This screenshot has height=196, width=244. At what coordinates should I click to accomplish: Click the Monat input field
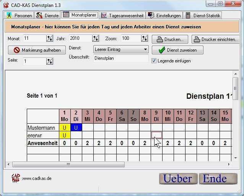pyautogui.click(x=34, y=38)
